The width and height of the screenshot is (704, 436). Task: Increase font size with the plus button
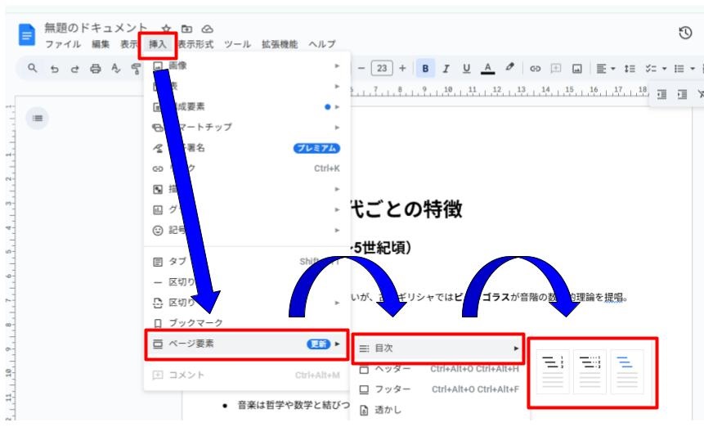[402, 68]
